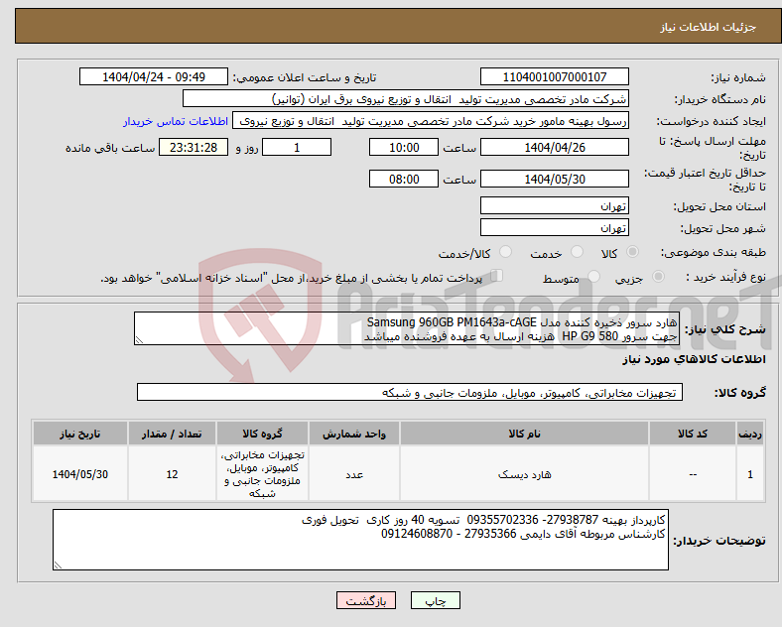Click the بازگشت (back) button
Screen dimensions: 782x627
pyautogui.click(x=366, y=601)
